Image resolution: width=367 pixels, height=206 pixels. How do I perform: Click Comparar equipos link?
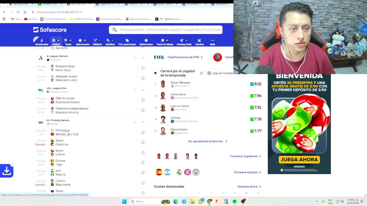[247, 172]
